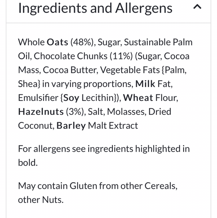Click the bold word Wheat
Viewport: 217px width, 218px height.
point(138,98)
